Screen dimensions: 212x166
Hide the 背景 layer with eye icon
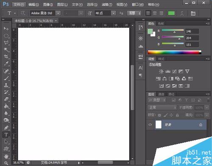click(x=150, y=125)
